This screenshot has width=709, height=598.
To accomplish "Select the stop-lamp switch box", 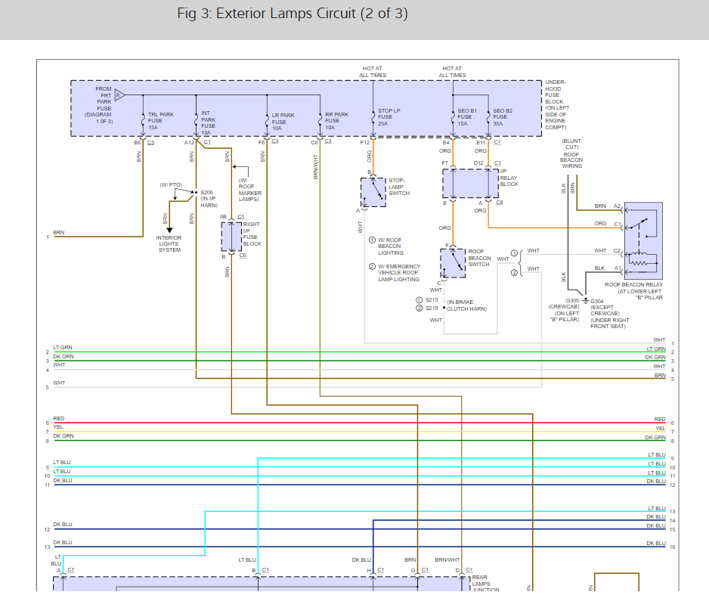I will (373, 192).
